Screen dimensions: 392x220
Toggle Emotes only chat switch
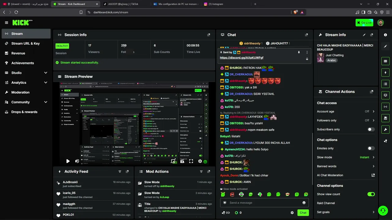[x=371, y=148]
